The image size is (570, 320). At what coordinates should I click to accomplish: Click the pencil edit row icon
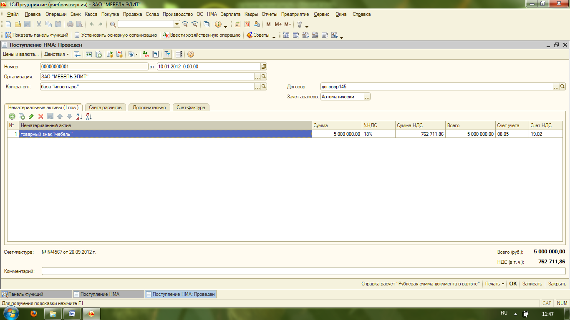[31, 117]
